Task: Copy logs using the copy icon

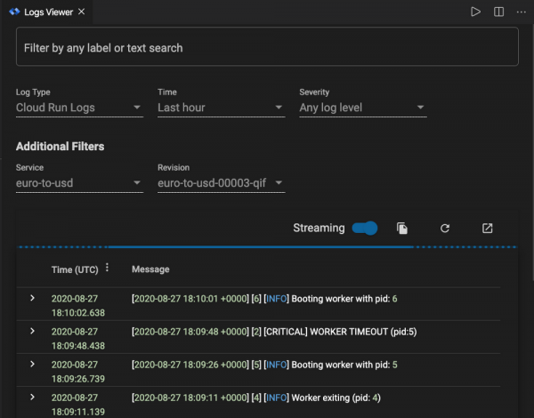Action: 402,229
